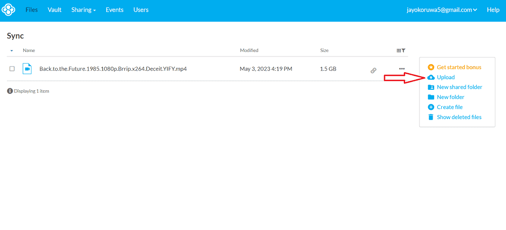
Task: Click the Create file plus icon
Action: click(431, 107)
